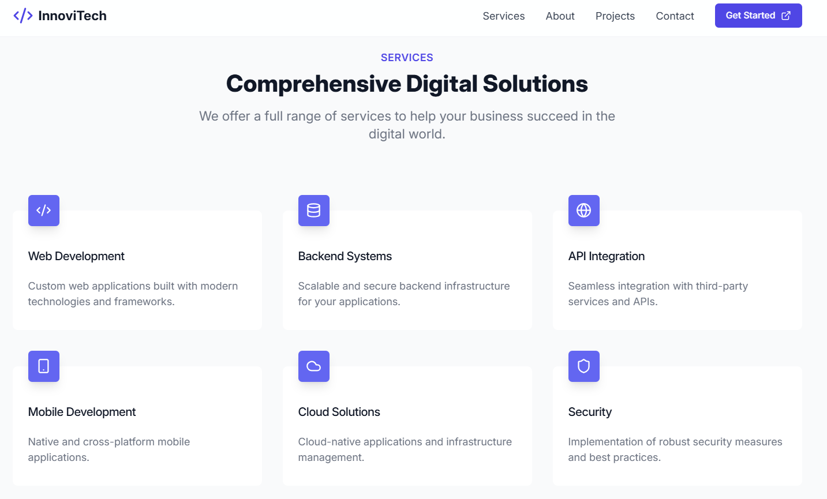Click the 'We offer a full range' subtitle
Image resolution: width=827 pixels, height=499 pixels.
407,125
